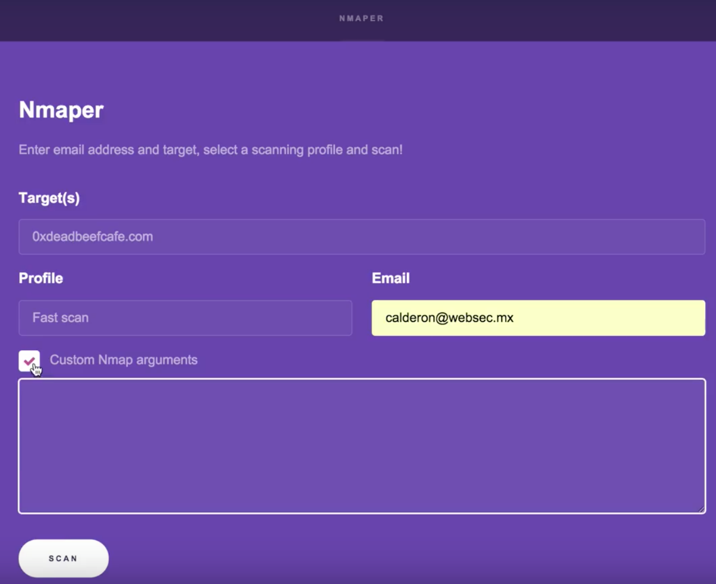Focus the yellow Email input field

coord(538,318)
